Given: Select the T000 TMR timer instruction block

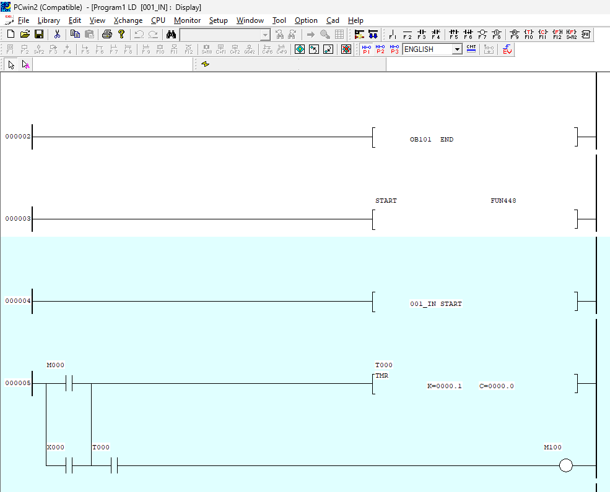Looking at the screenshot, I should coord(474,384).
